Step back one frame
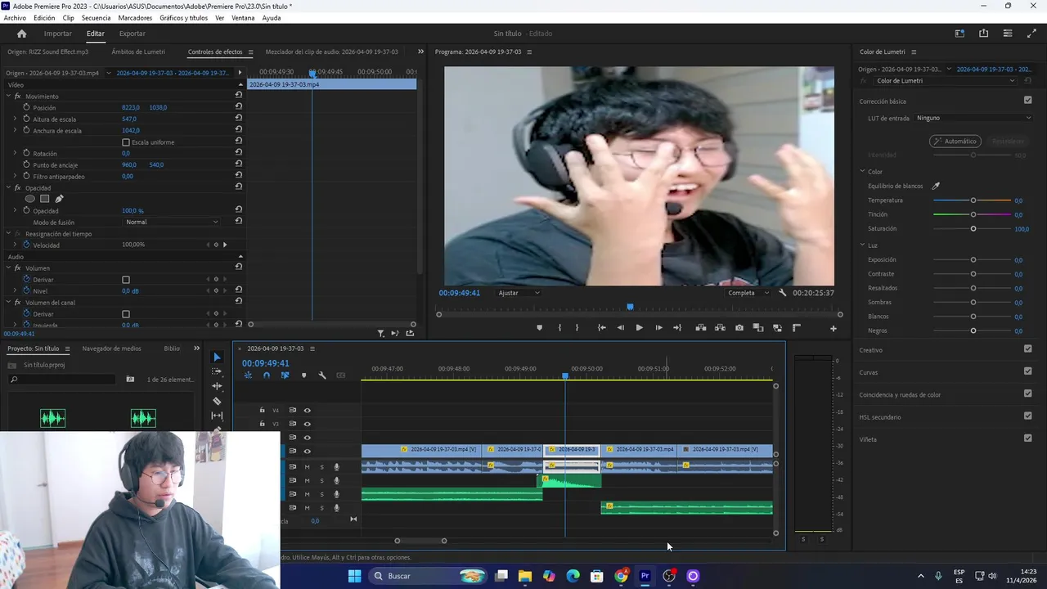The width and height of the screenshot is (1047, 589). (x=620, y=328)
